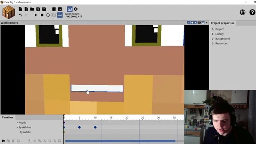Stop the animation playback

click(x=42, y=15)
